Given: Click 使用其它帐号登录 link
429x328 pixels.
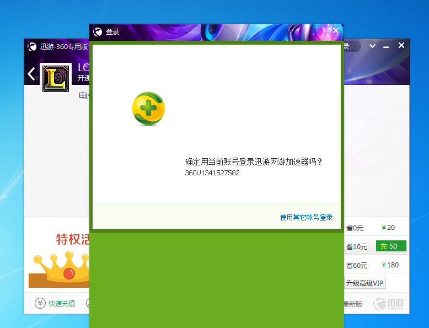Looking at the screenshot, I should [306, 217].
